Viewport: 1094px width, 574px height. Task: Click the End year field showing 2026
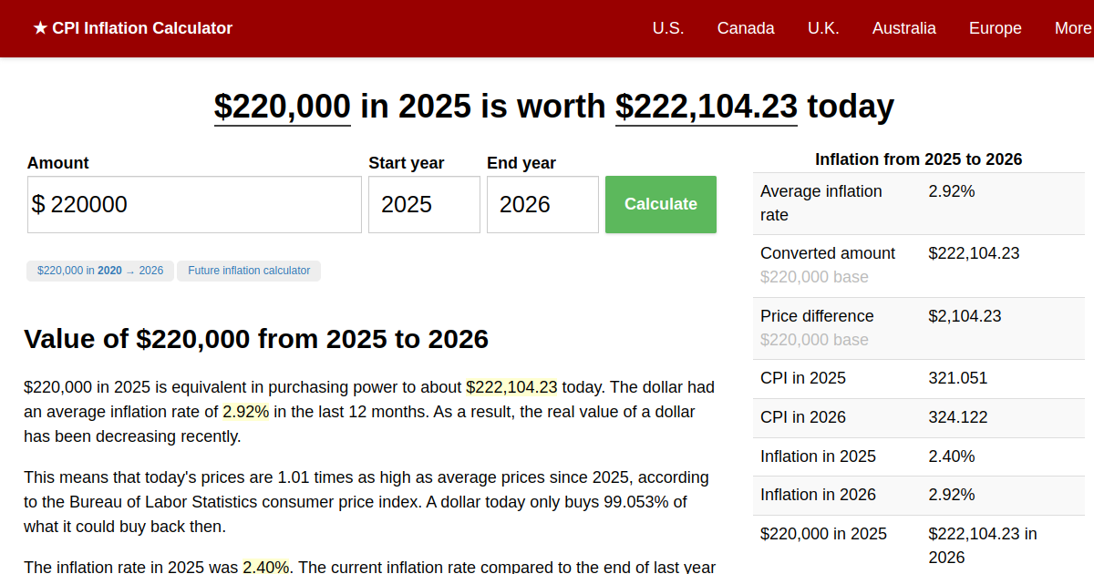[x=542, y=204]
